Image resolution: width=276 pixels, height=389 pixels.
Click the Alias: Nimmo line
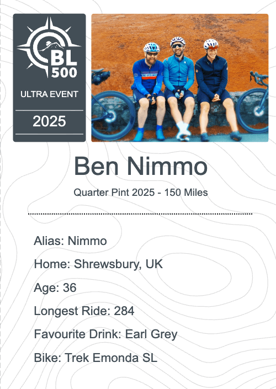[x=70, y=241]
